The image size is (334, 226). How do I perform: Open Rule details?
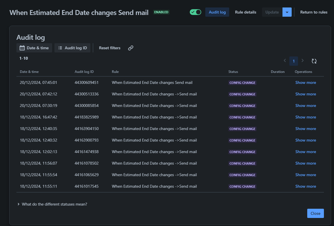[245, 12]
